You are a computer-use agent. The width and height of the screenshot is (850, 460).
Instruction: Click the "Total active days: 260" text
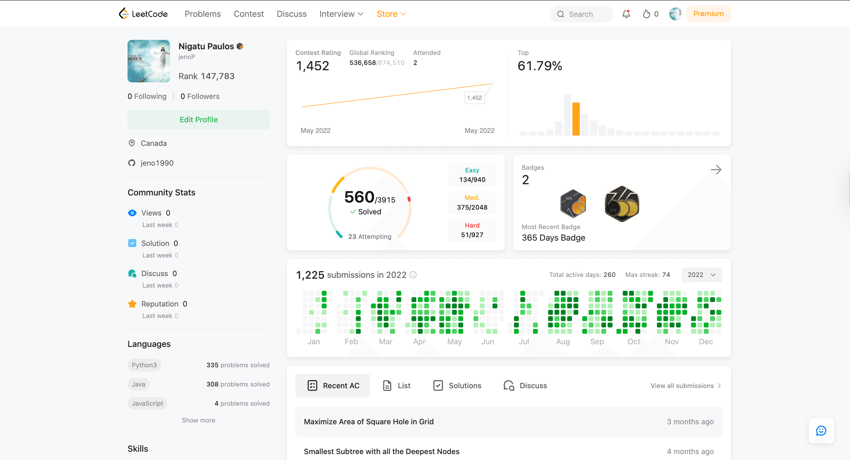click(x=582, y=275)
